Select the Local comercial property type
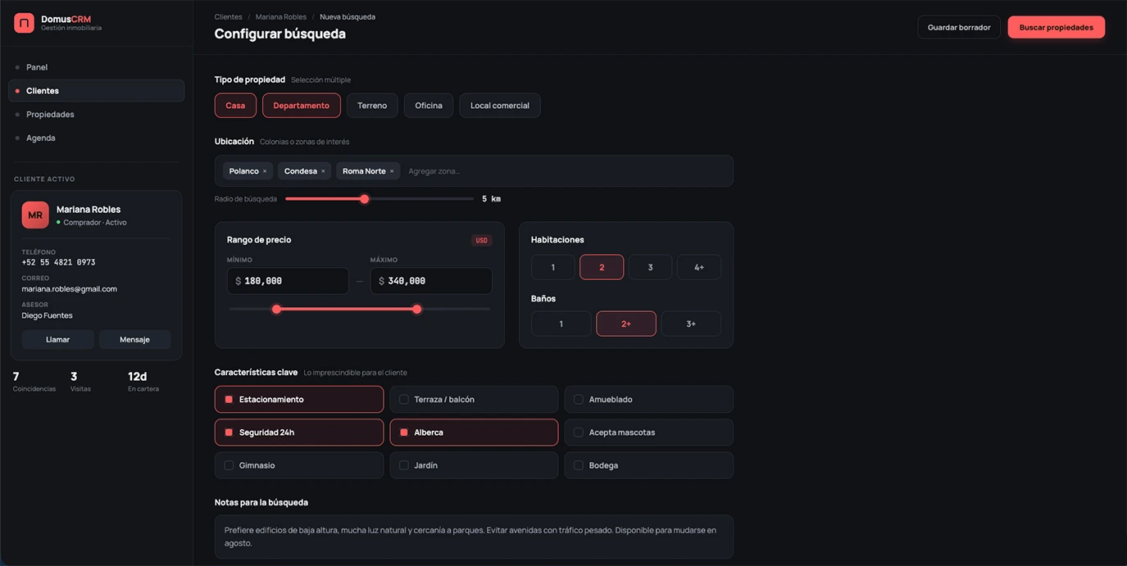 tap(500, 106)
